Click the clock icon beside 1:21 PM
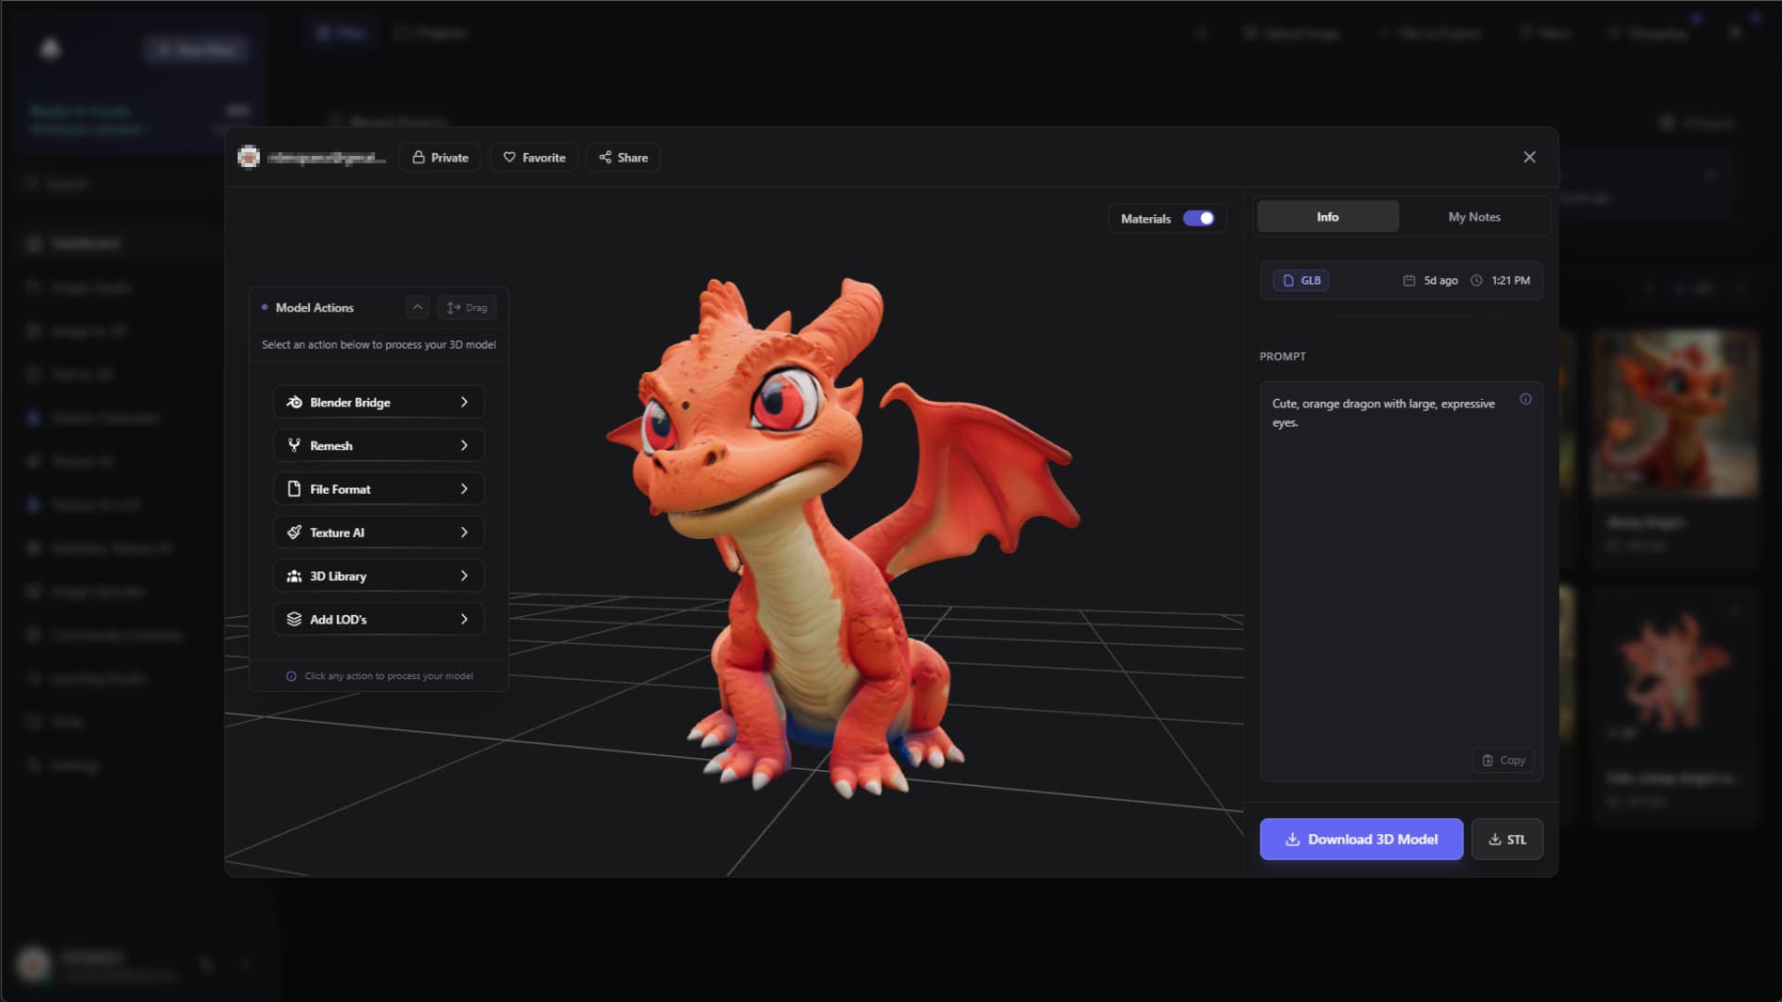 pyautogui.click(x=1477, y=280)
